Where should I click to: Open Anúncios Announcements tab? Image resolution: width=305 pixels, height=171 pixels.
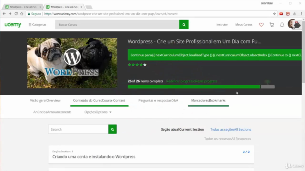pos(52,112)
